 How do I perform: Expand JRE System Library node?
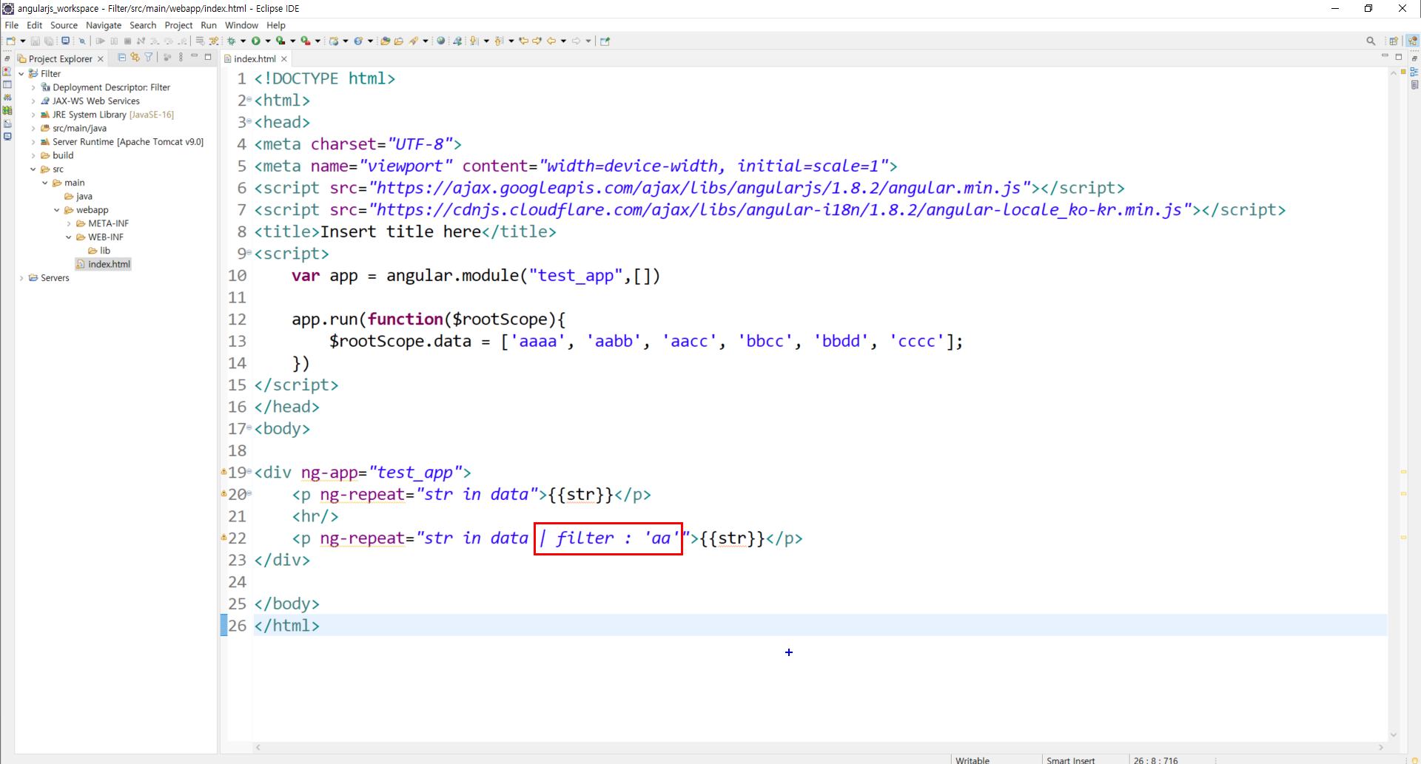coord(33,115)
